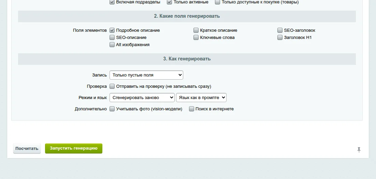Click the "Дополнительно" label
376x179 pixels.
91,109
